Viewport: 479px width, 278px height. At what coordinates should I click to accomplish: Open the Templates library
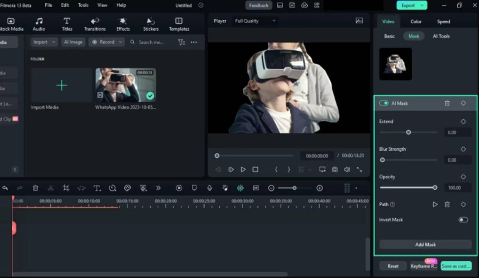pos(179,24)
